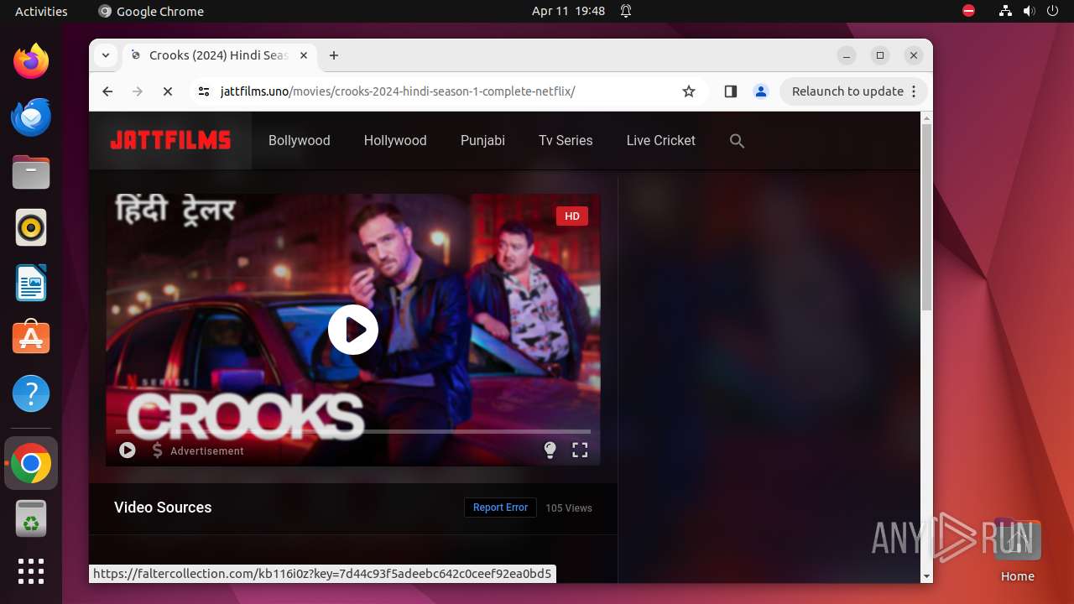Open the power menu icon in top bar
This screenshot has height=604, width=1074.
click(1052, 11)
